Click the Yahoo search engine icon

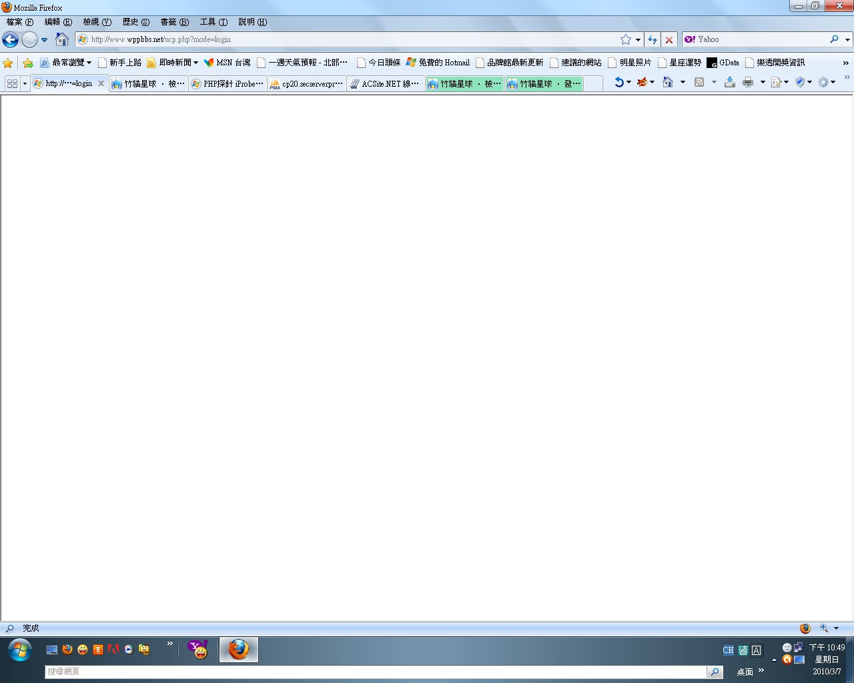click(690, 39)
